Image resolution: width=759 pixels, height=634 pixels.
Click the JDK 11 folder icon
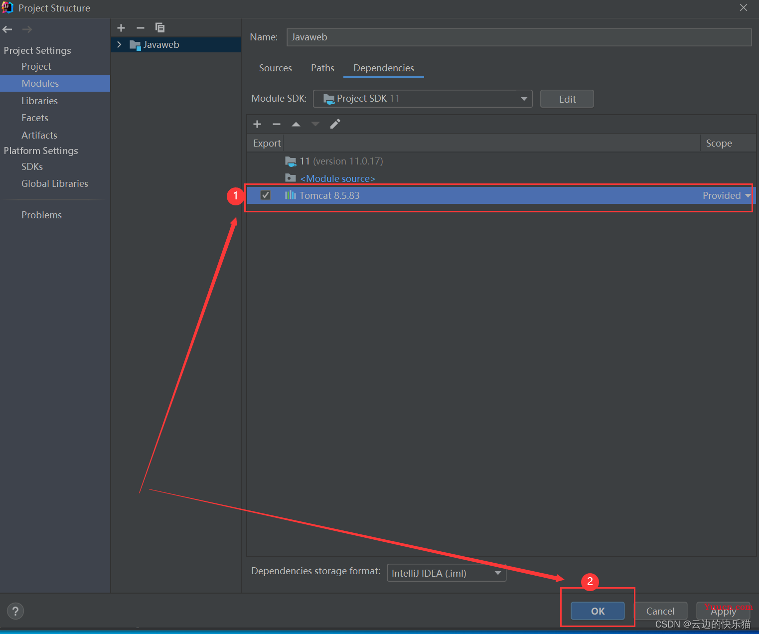click(x=291, y=161)
